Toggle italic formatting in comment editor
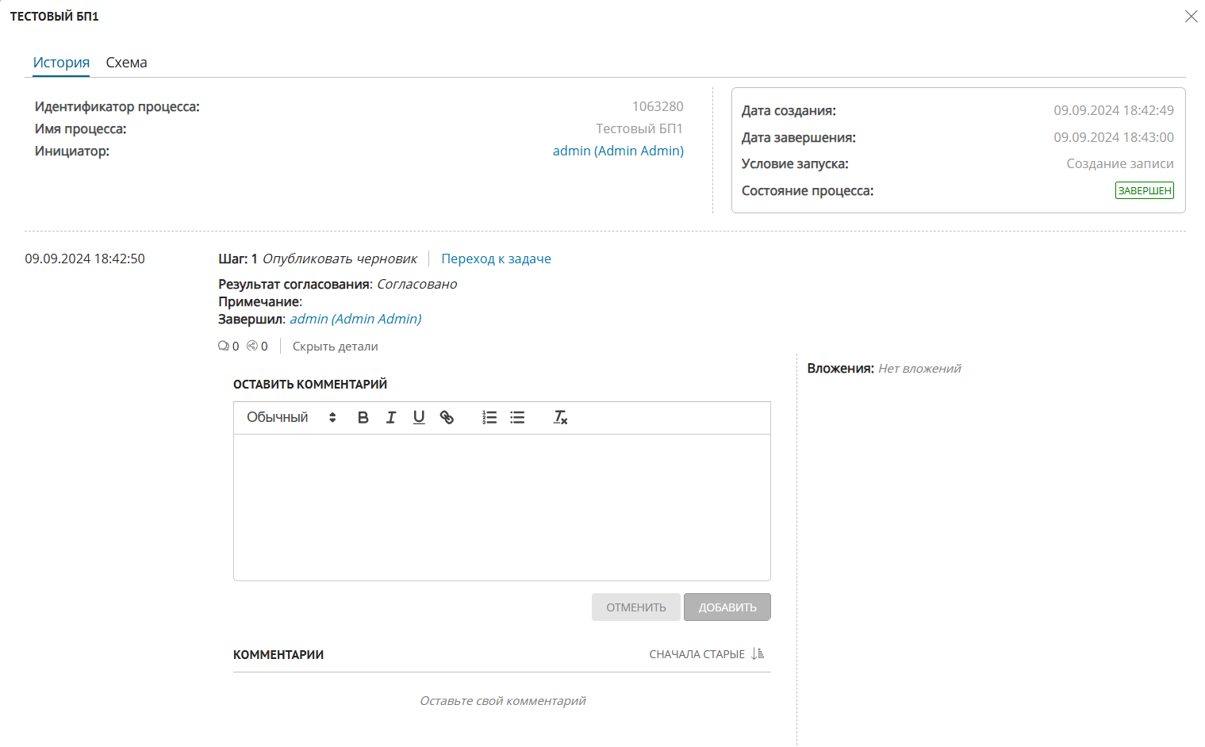The width and height of the screenshot is (1205, 747). coord(391,418)
